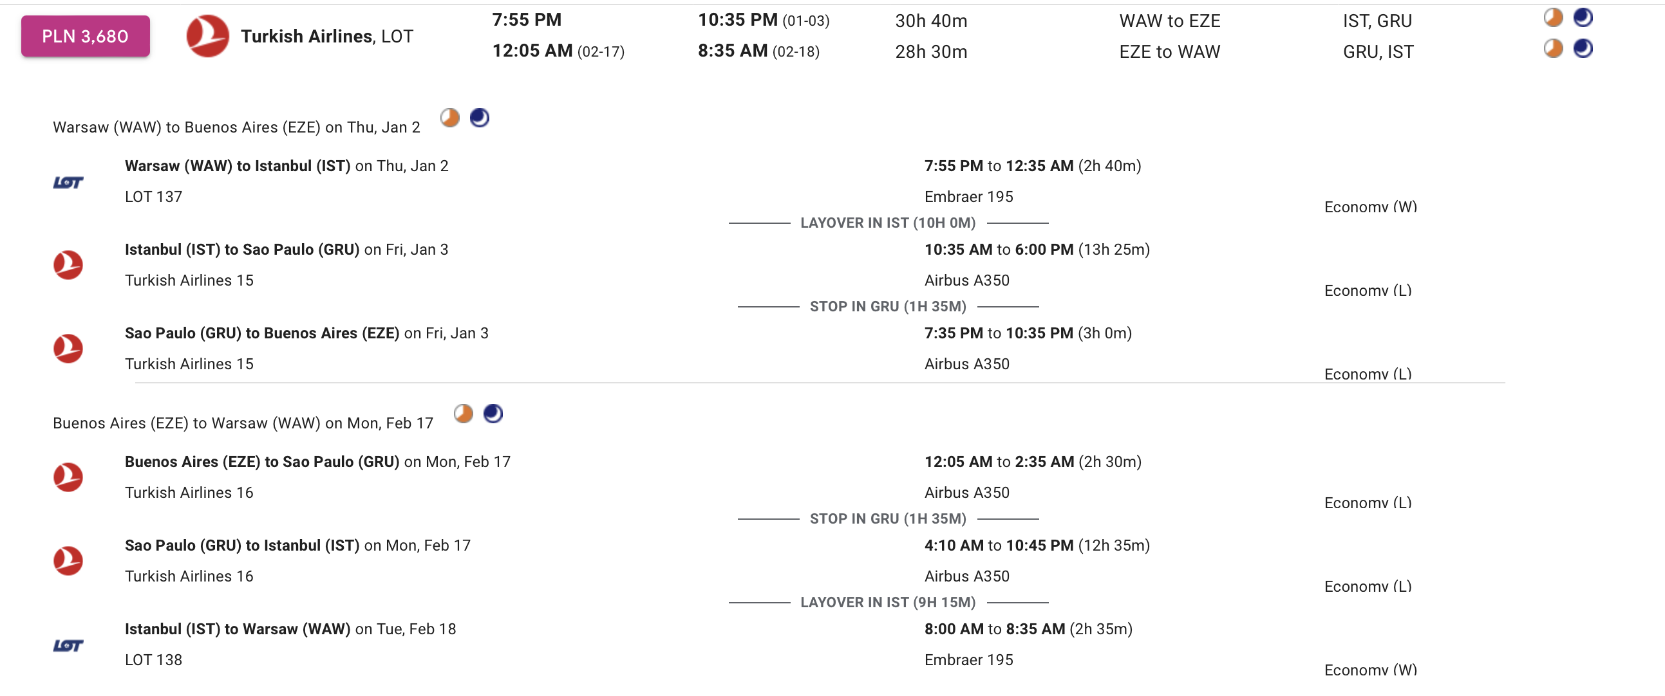
Task: Click Economy (W) fare class for LOT 137
Action: click(x=1370, y=206)
